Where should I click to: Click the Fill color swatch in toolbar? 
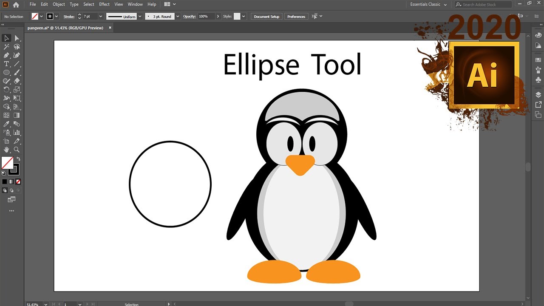7,163
